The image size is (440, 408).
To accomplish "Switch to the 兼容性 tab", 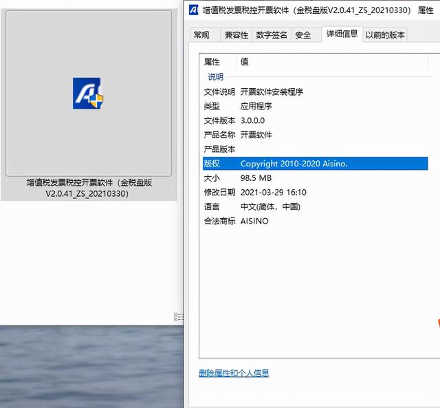I will [236, 35].
